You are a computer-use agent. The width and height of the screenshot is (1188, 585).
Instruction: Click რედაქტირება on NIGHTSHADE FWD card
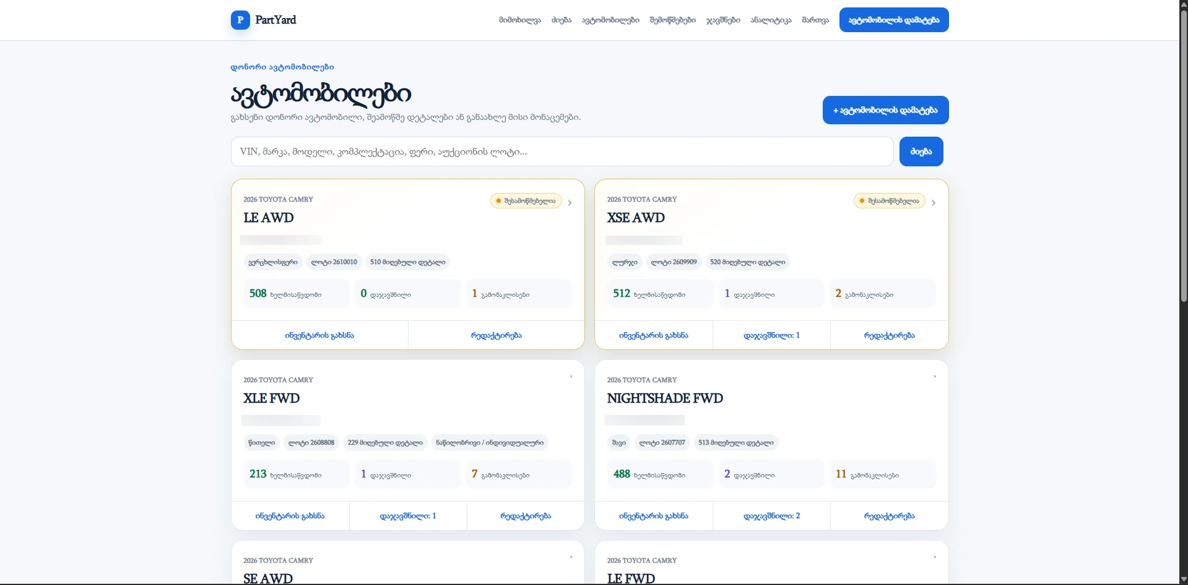pyautogui.click(x=890, y=516)
